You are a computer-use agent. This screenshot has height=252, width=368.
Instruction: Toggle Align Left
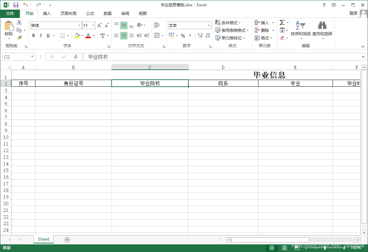coord(117,36)
